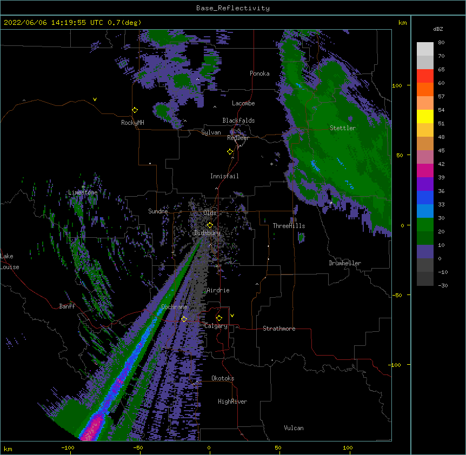Click the yellow diamond marker above the Calgary label
466x455 pixels.
(219, 318)
